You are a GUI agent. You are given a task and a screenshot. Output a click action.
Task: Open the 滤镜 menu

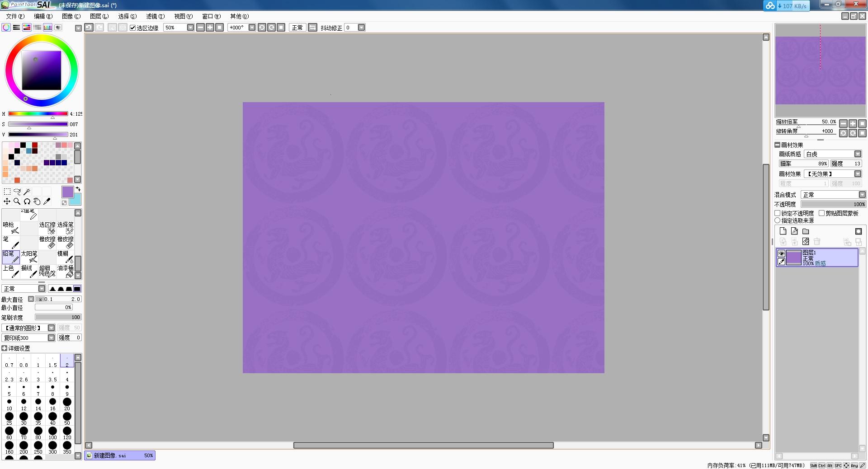[x=155, y=16]
